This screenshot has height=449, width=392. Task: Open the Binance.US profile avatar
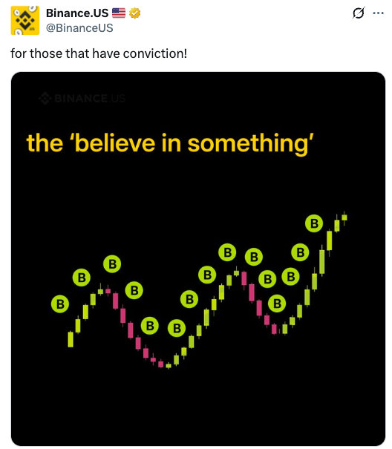[x=25, y=20]
